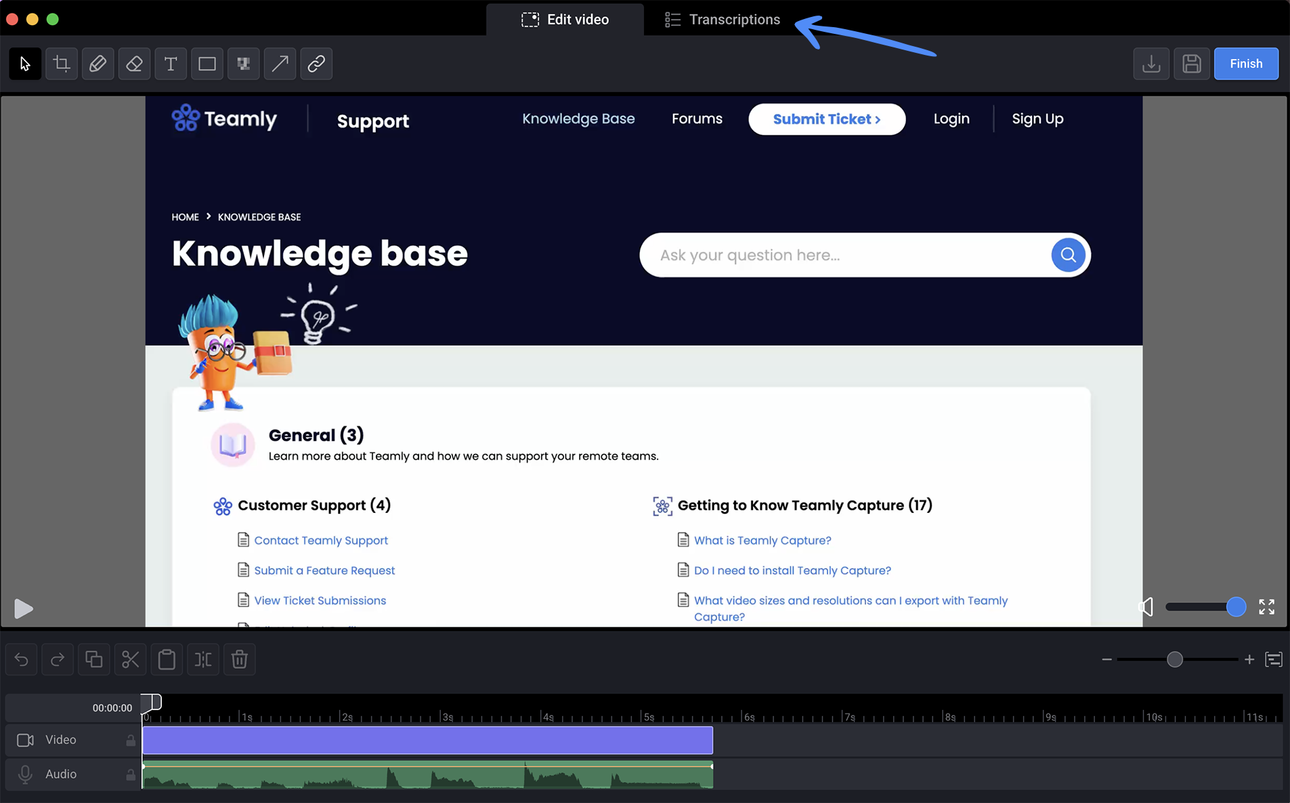Play the video preview
The width and height of the screenshot is (1290, 803).
point(23,609)
